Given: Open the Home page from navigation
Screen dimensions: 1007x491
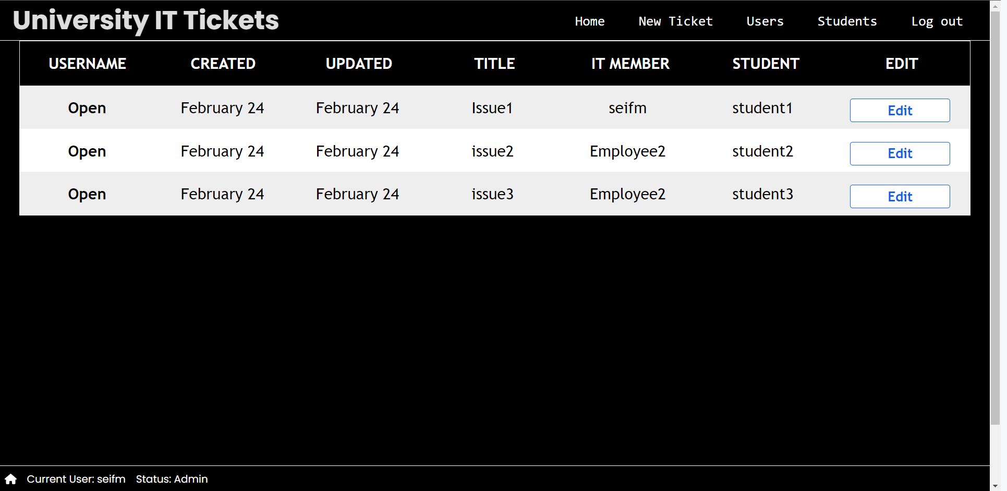Looking at the screenshot, I should point(589,21).
